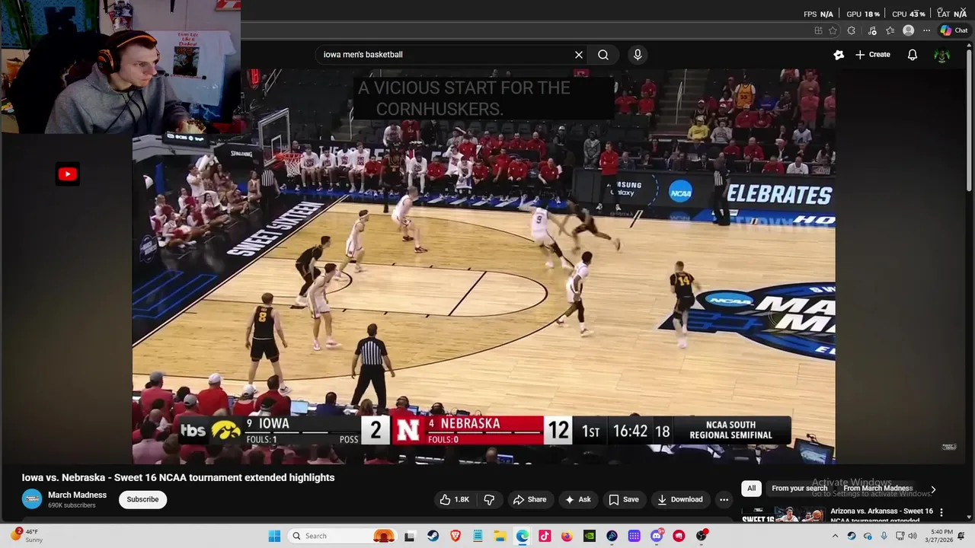Open Arizona vs. Arkansas video thumbnail
Screen dimensions: 975x548
pos(783,515)
